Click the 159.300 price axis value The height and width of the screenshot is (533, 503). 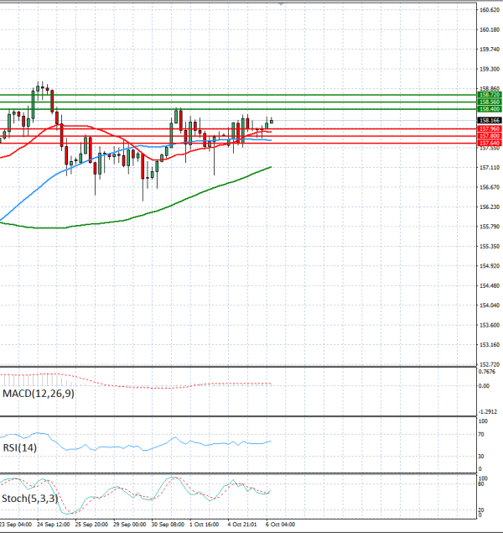pyautogui.click(x=490, y=70)
